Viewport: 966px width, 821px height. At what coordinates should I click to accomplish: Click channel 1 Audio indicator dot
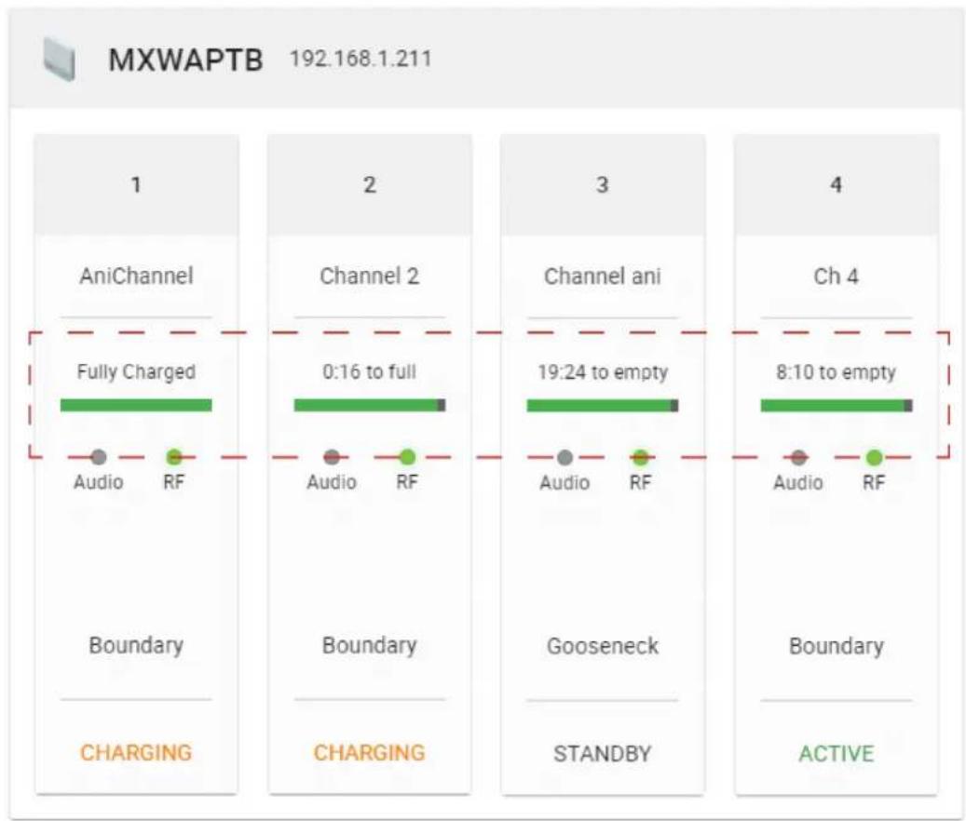click(x=99, y=457)
